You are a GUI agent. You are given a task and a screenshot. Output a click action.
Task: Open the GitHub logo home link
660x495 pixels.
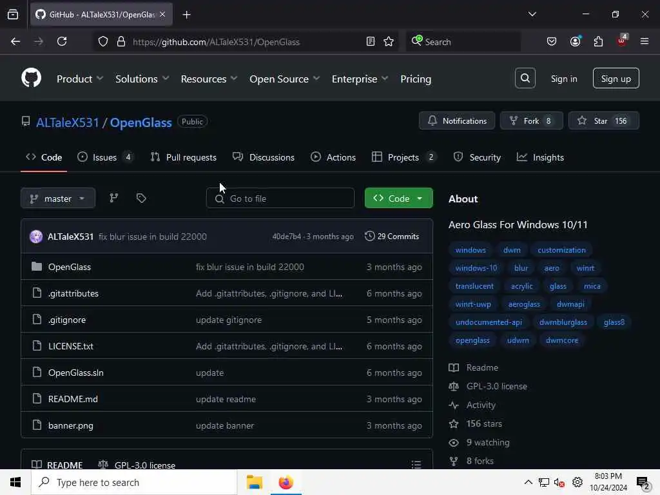(31, 78)
